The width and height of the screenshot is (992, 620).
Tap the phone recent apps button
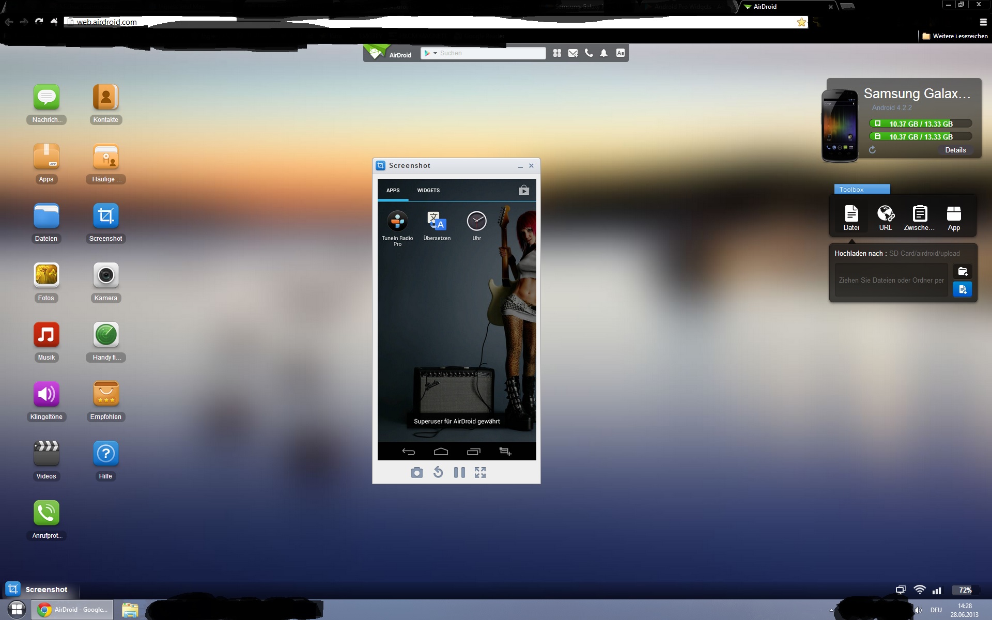coord(473,452)
